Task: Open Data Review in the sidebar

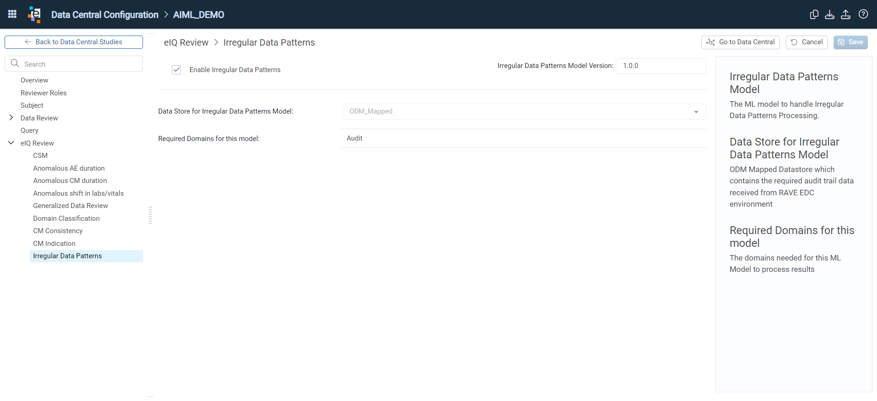Action: pyautogui.click(x=39, y=118)
